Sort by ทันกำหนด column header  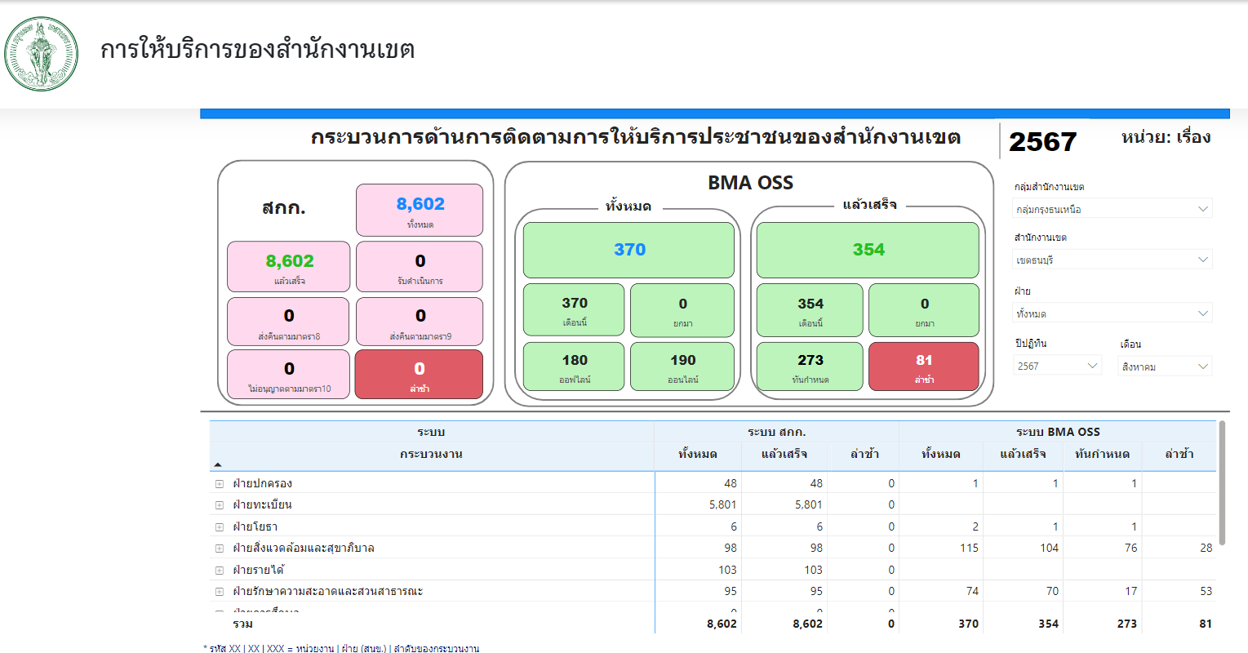point(1102,454)
